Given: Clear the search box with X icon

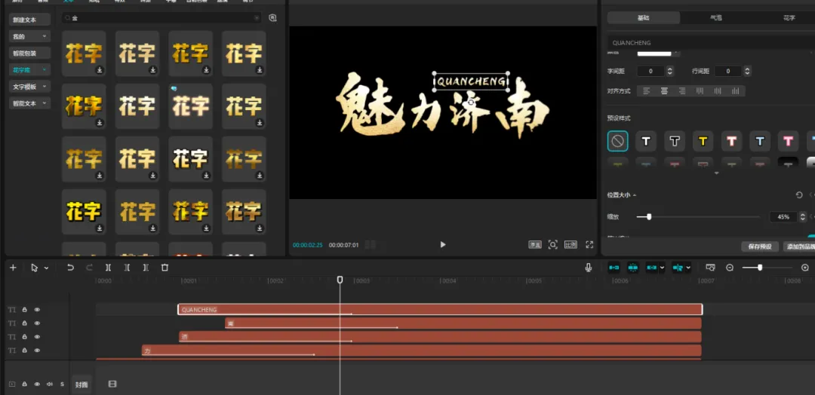Looking at the screenshot, I should (257, 18).
